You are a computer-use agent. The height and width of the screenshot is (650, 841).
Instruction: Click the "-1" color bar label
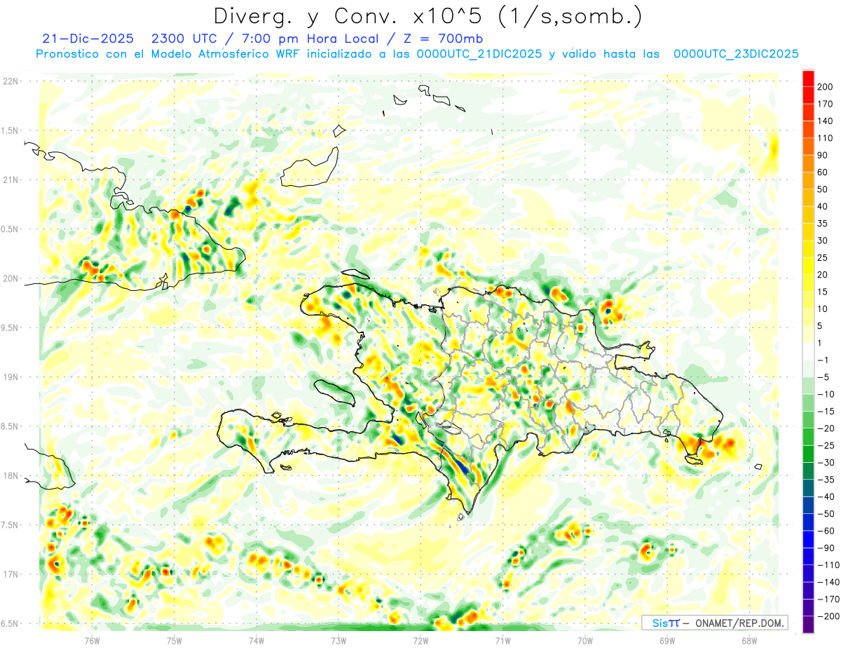[823, 360]
